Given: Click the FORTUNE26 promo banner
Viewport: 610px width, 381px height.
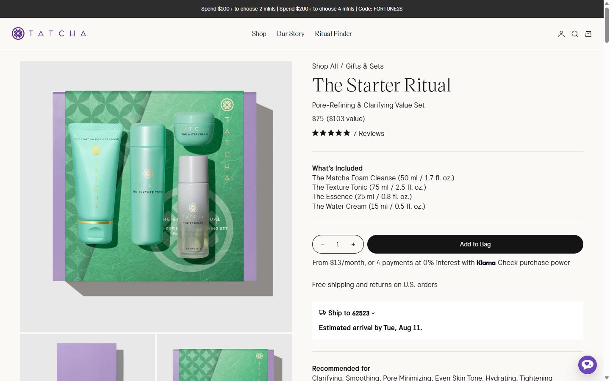Looking at the screenshot, I should pos(302,9).
